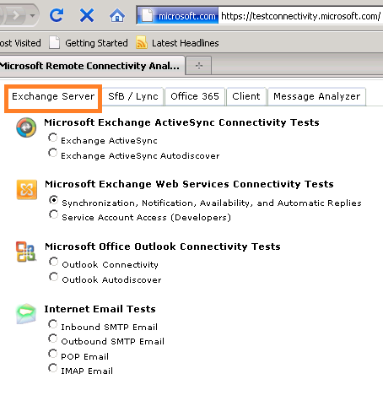Click Microsoft Office Outlook Connectivity Tests heading

click(x=163, y=247)
